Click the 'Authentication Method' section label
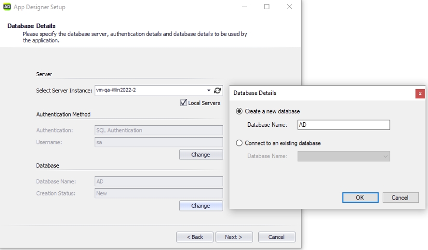428x250 pixels. [63, 114]
